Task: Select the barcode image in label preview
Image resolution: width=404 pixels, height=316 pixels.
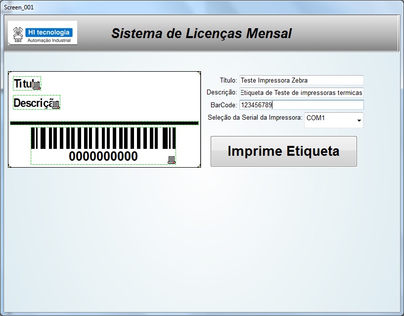Action: pos(103,138)
